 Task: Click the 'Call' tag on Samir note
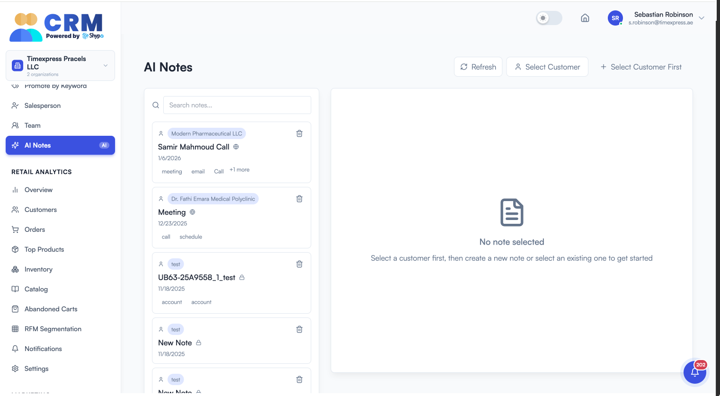(x=219, y=171)
